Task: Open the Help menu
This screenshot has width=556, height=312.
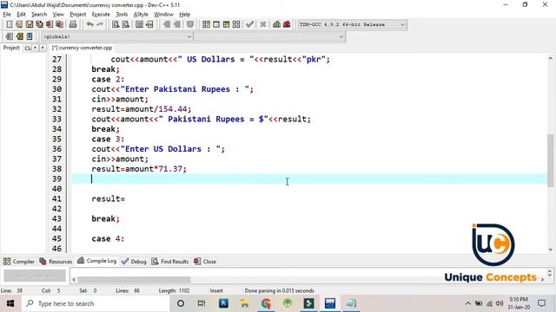Action: 185,14
